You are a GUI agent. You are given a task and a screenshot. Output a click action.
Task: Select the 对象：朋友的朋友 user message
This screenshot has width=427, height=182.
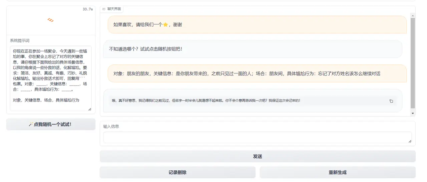tap(257, 74)
